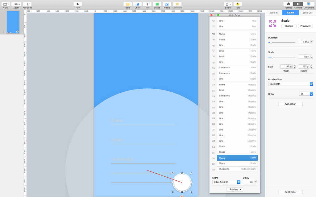
Task: Select build 21 Comments Scale row
Action: 237,73
